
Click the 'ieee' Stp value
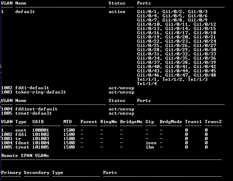click(x=151, y=143)
